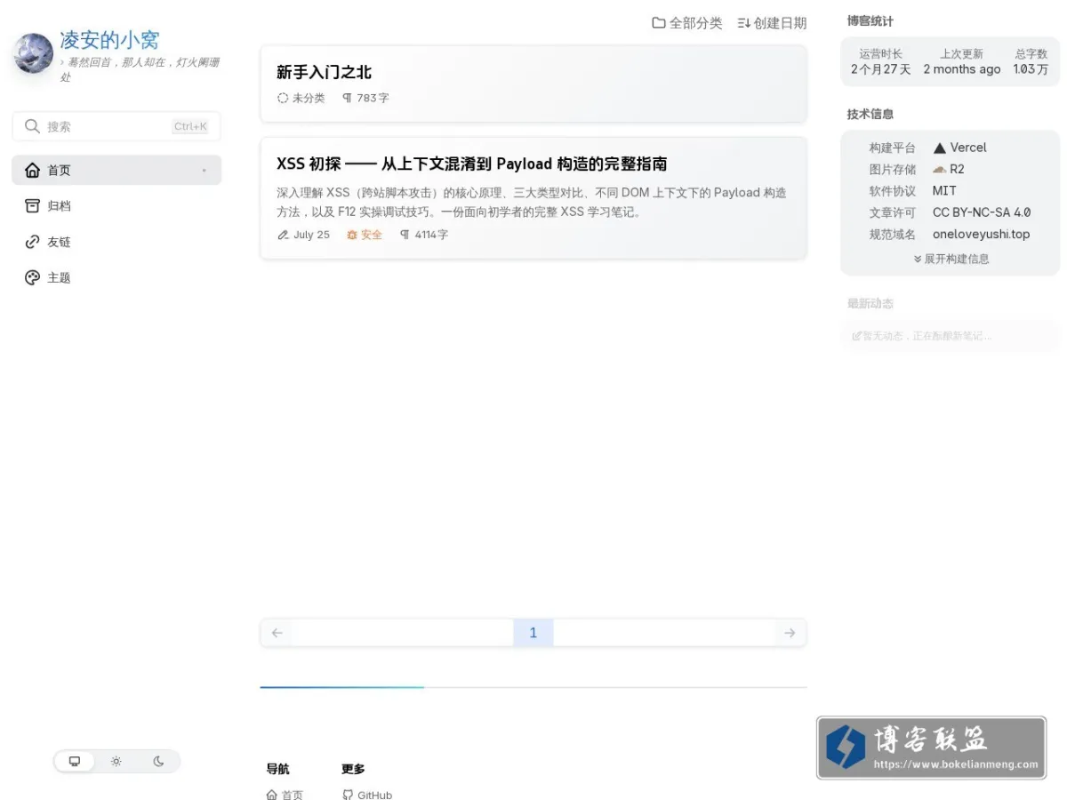Screen dimensions: 1067x800
Task: Click the palette icon beside 主题
Action: (x=32, y=277)
